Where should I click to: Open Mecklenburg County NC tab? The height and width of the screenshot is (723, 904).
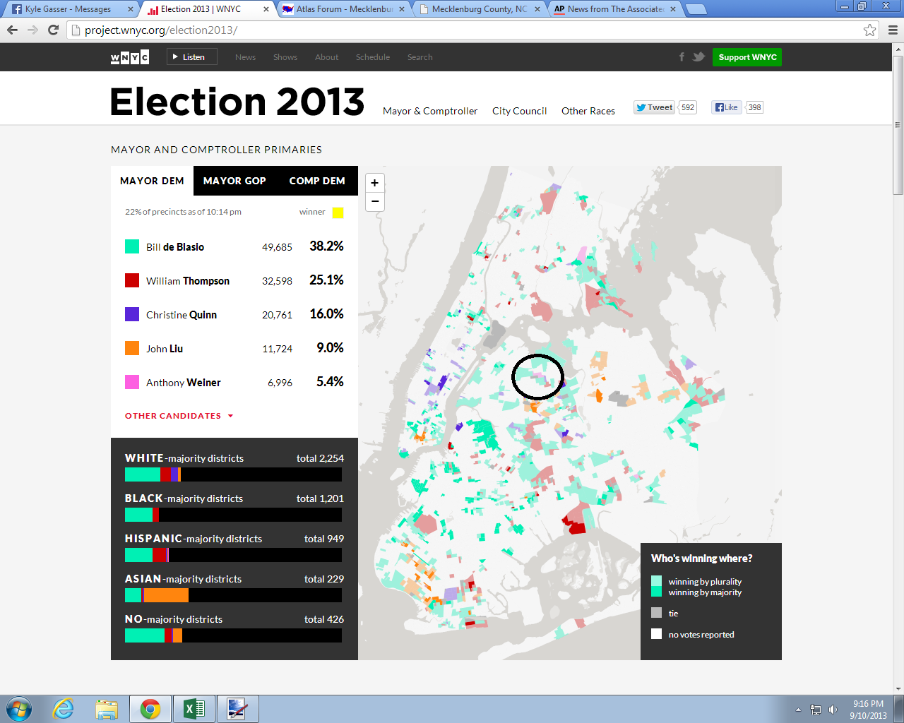(x=480, y=9)
